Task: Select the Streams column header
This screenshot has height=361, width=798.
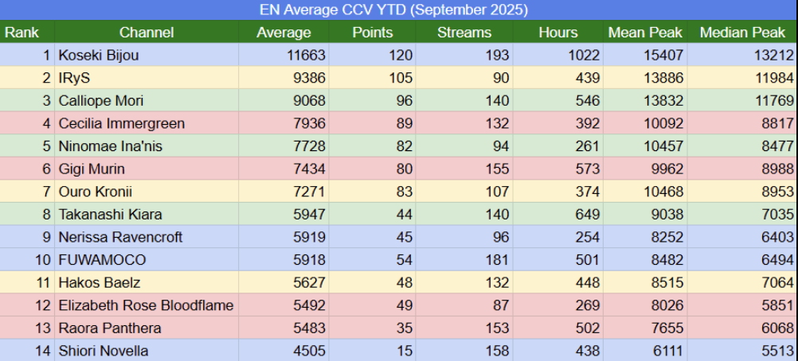Action: click(x=464, y=33)
